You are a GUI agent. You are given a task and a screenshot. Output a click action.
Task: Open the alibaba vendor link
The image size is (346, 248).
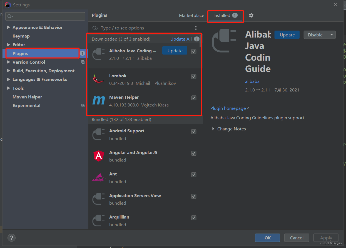[x=252, y=81]
